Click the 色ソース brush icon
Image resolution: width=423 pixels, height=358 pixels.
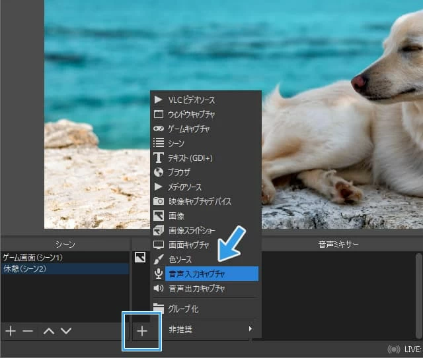click(x=159, y=259)
